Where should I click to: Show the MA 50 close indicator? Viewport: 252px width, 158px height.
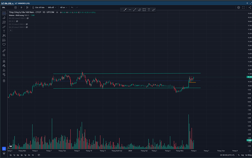pyautogui.click(x=27, y=28)
